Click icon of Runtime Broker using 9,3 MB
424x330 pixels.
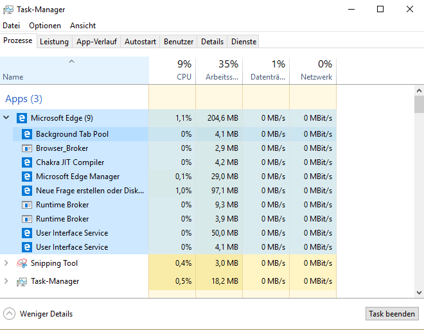(27, 205)
